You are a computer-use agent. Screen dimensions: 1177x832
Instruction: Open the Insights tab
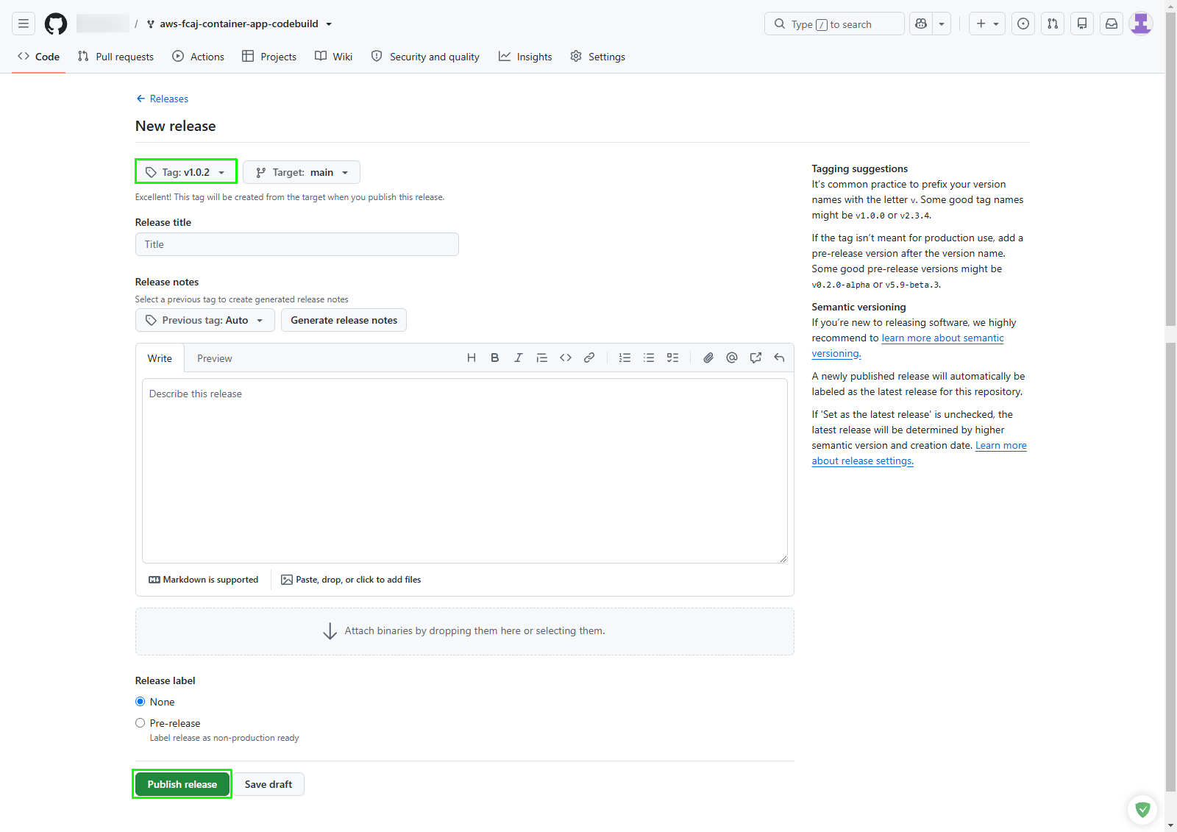(525, 57)
